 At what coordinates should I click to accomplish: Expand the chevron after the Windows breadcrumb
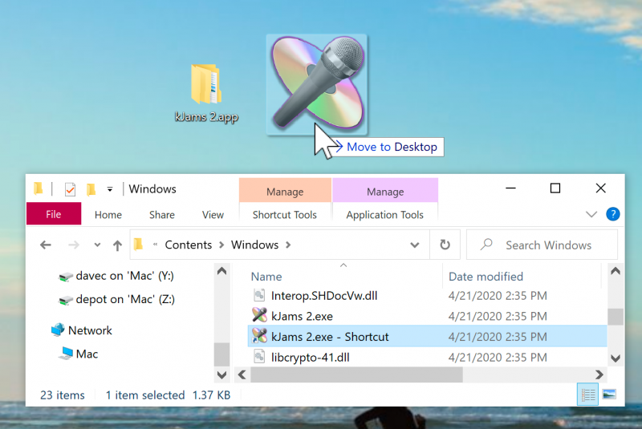tap(288, 245)
